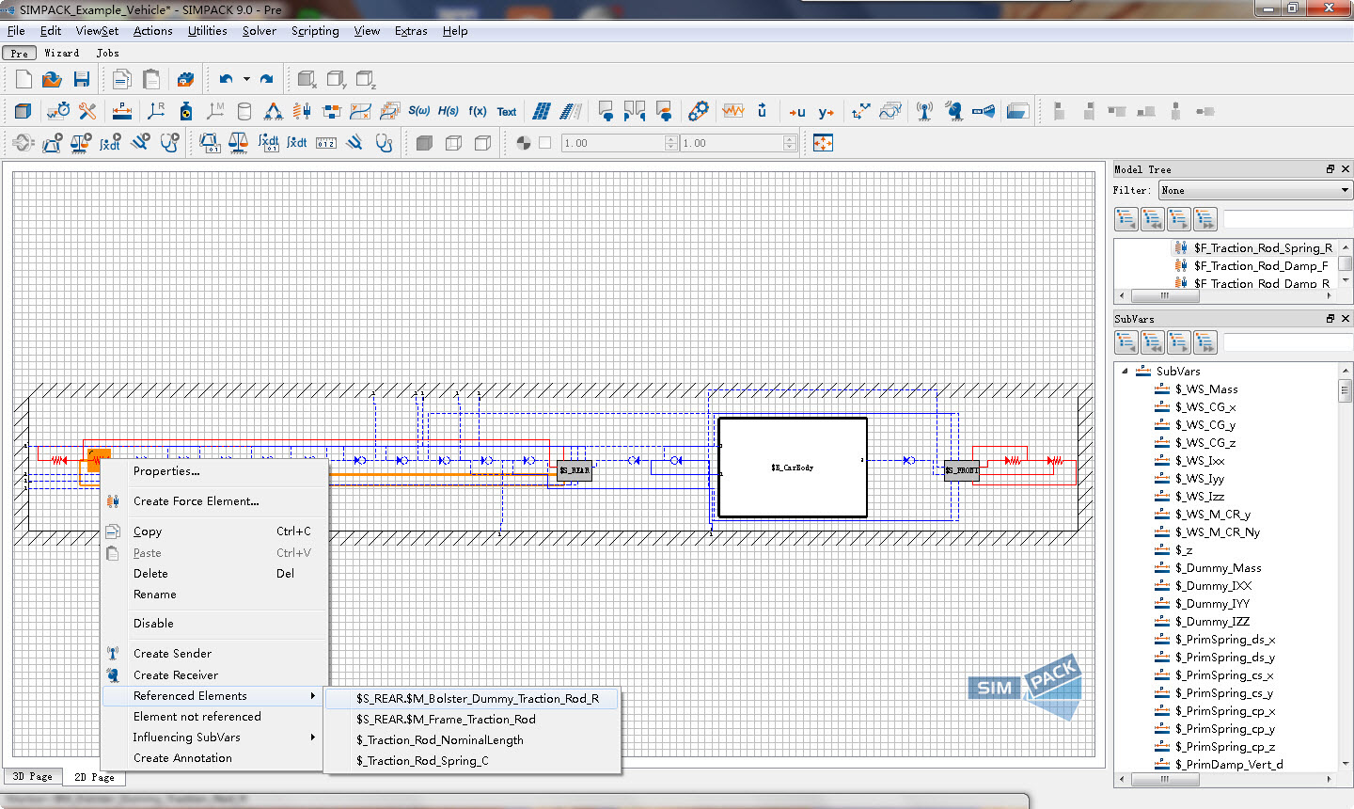The width and height of the screenshot is (1354, 809).
Task: Switch to the 3D Page tab
Action: click(x=33, y=777)
